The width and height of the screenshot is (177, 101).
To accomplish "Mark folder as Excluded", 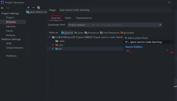I will click(127, 33).
